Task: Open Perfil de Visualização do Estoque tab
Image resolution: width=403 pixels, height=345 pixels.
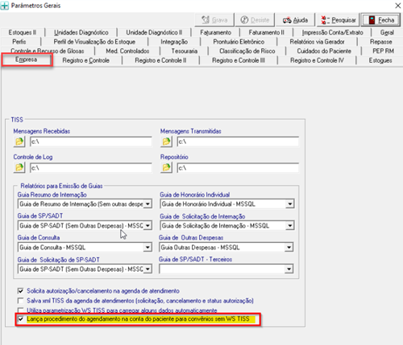Action: (x=94, y=42)
